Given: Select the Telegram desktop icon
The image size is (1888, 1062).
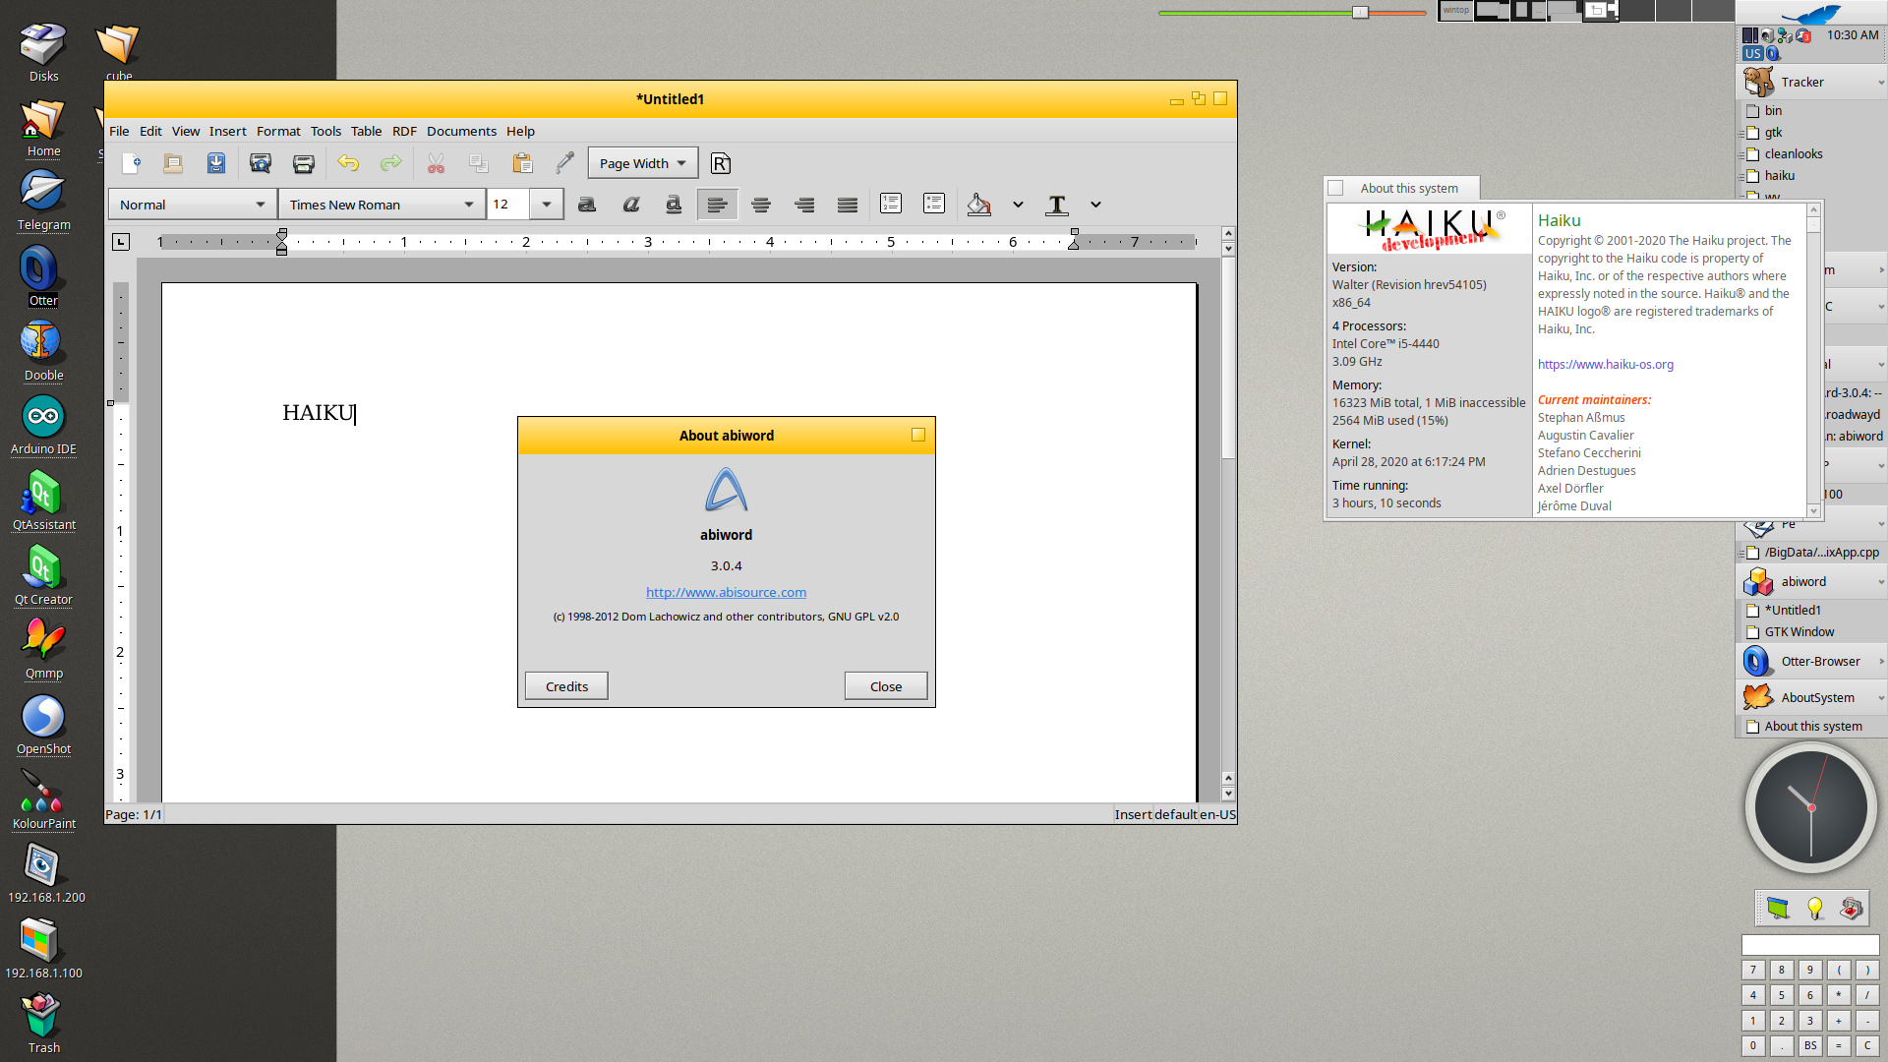Looking at the screenshot, I should coord(42,200).
